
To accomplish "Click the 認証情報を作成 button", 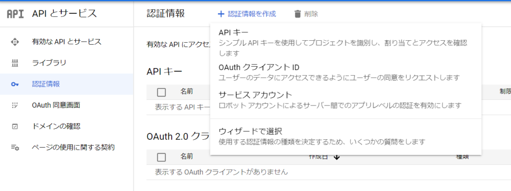I will pos(247,14).
